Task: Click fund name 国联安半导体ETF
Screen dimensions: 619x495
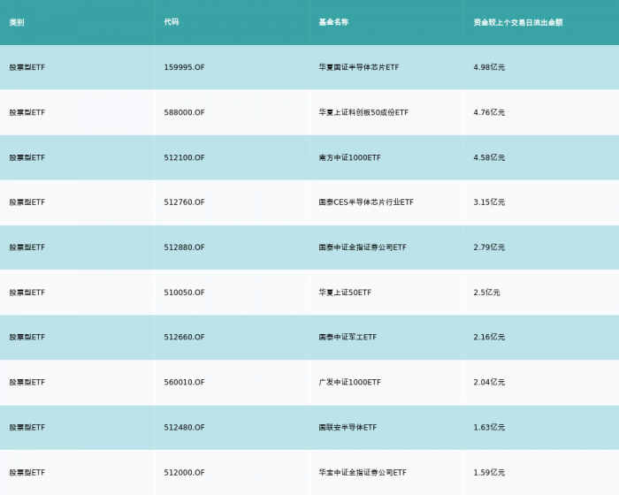Action: pos(348,428)
